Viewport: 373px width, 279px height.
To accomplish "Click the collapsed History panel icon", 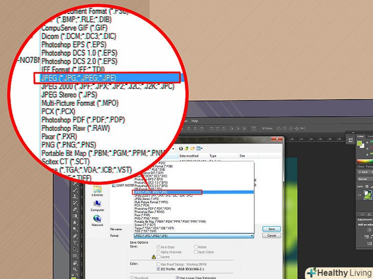I will tap(350, 139).
